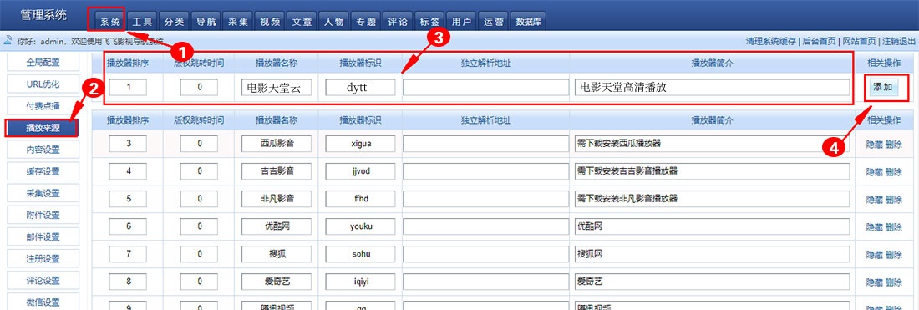The width and height of the screenshot is (919, 310).
Task: Delete the 西瓜影音 player
Action: click(x=894, y=145)
